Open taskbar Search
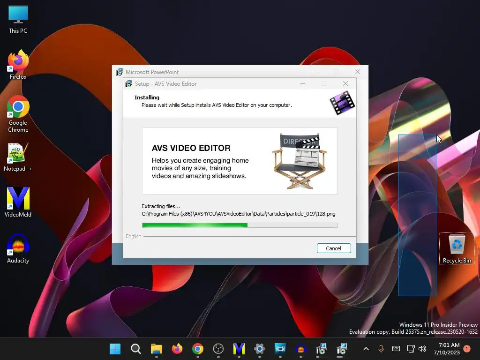Image resolution: width=480 pixels, height=360 pixels. tap(135, 349)
